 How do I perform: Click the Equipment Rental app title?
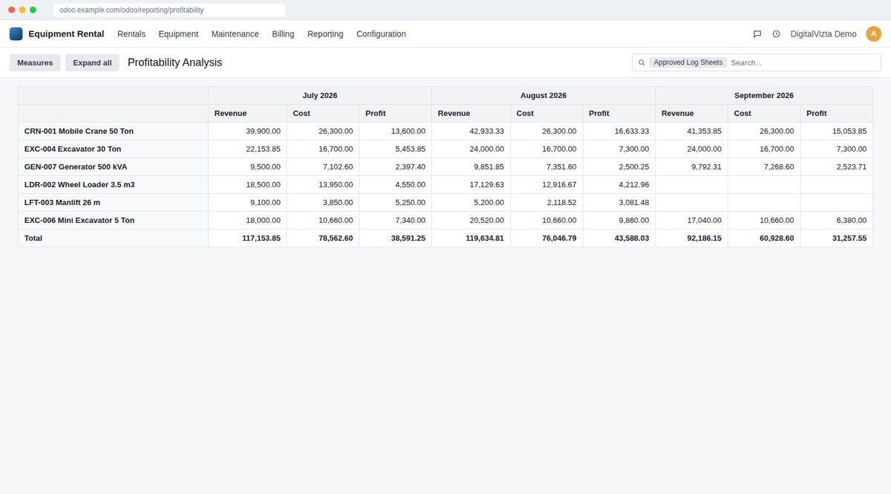tap(66, 33)
